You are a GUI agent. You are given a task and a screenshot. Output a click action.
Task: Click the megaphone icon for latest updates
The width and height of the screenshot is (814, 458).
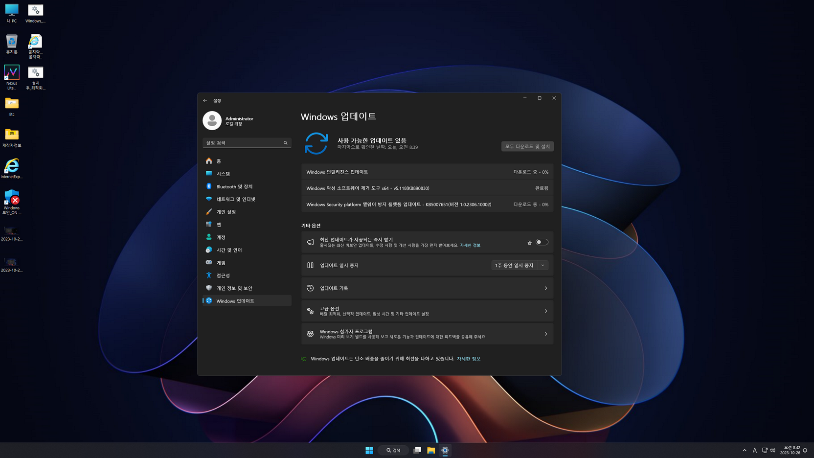(x=310, y=242)
